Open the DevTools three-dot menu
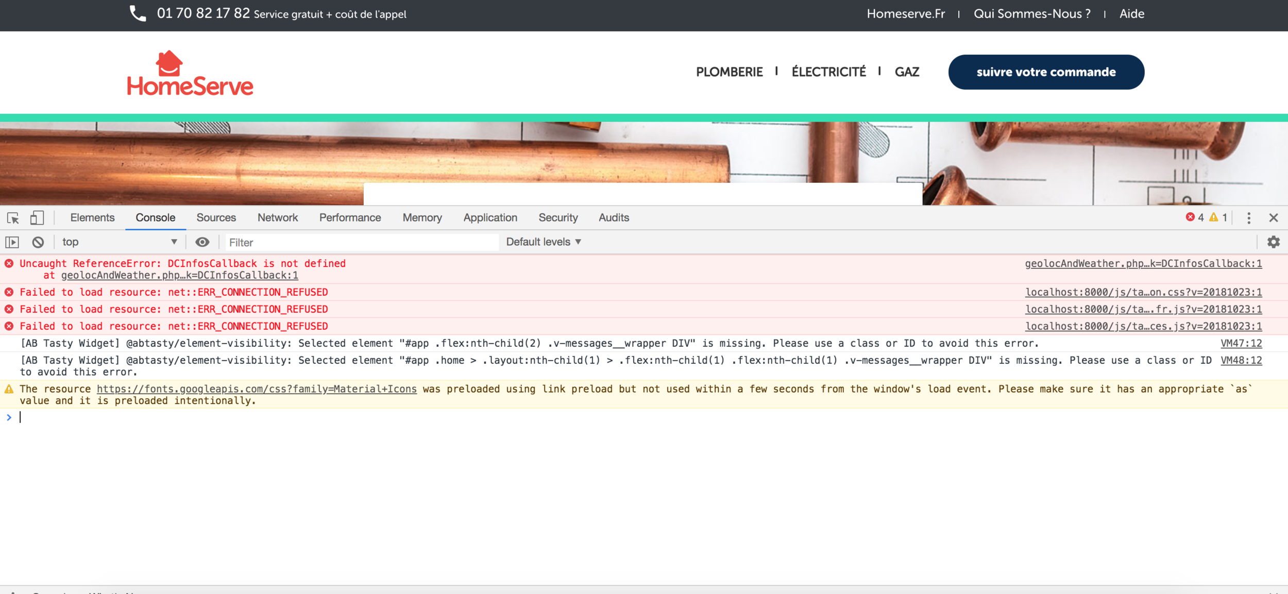 [x=1249, y=218]
